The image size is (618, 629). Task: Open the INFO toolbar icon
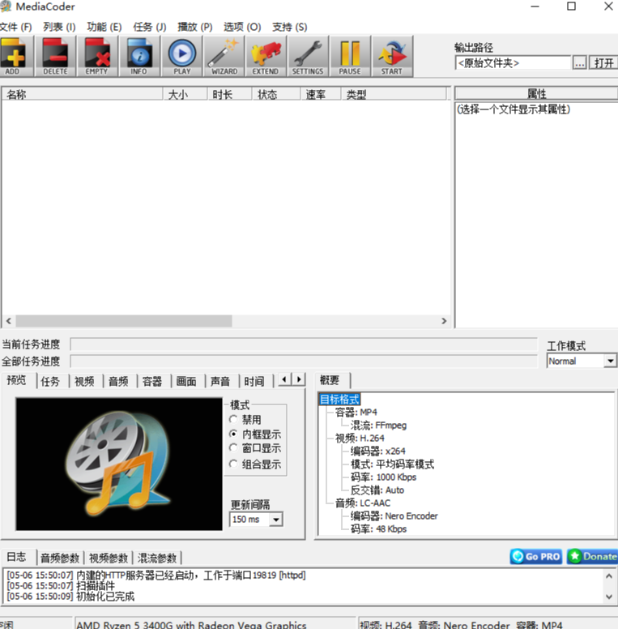(139, 56)
